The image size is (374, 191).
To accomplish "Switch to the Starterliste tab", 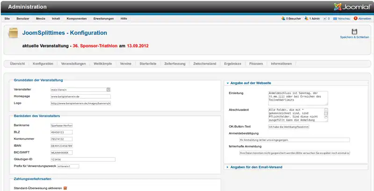I will (x=148, y=64).
